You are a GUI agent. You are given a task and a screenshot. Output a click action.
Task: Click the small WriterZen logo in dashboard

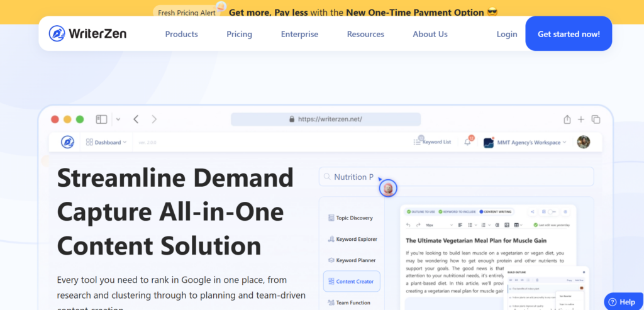tap(67, 142)
